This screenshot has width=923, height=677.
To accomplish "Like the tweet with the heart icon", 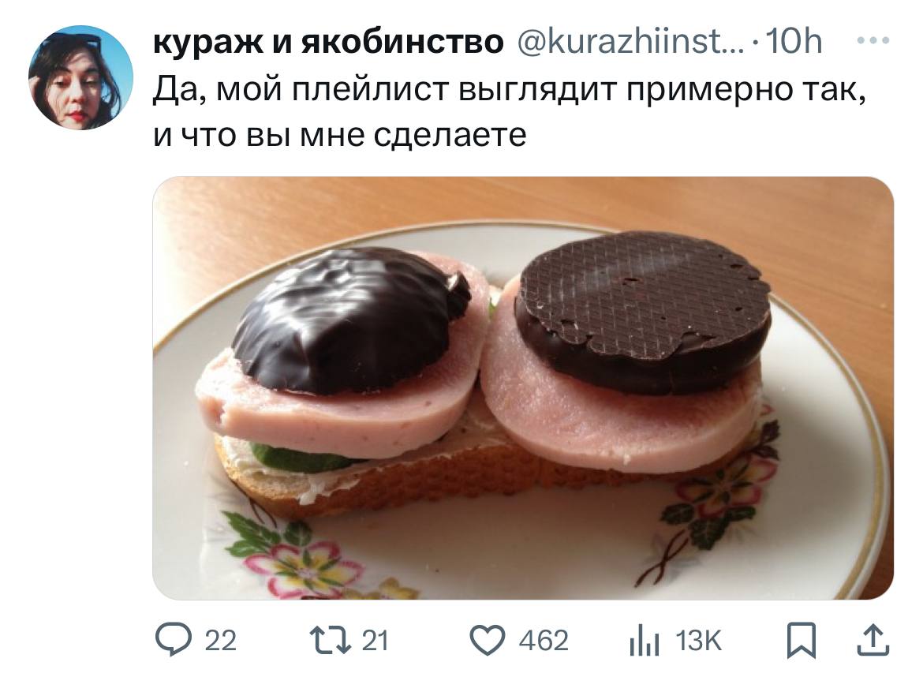I will (487, 640).
